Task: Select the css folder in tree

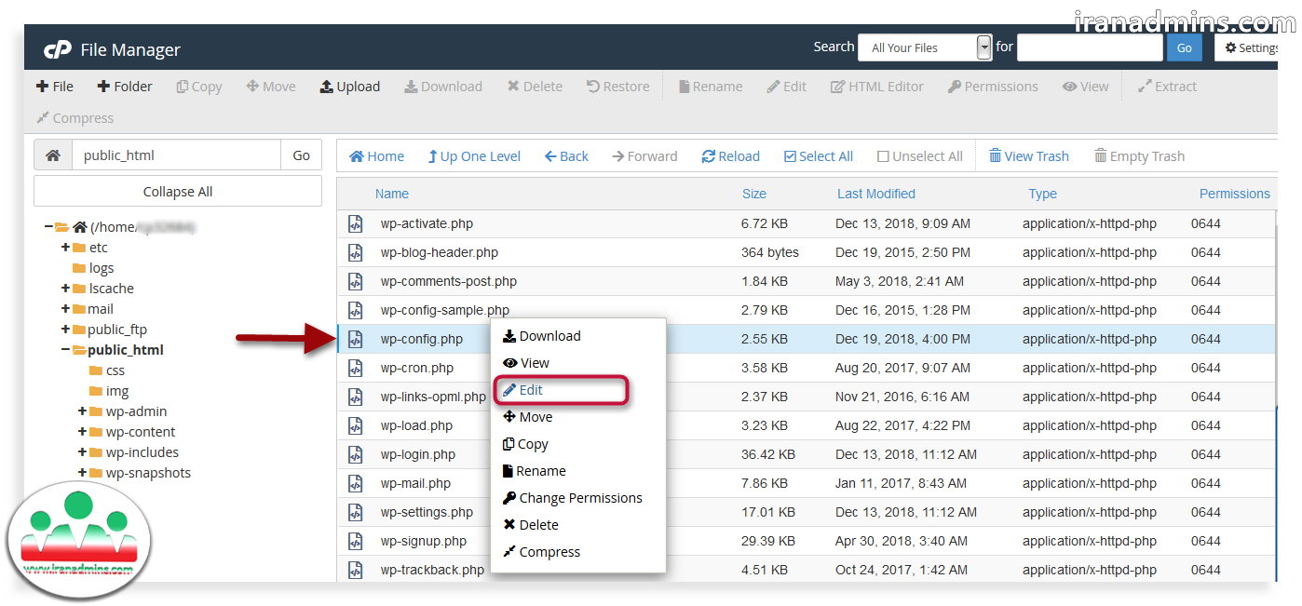Action: [x=115, y=370]
